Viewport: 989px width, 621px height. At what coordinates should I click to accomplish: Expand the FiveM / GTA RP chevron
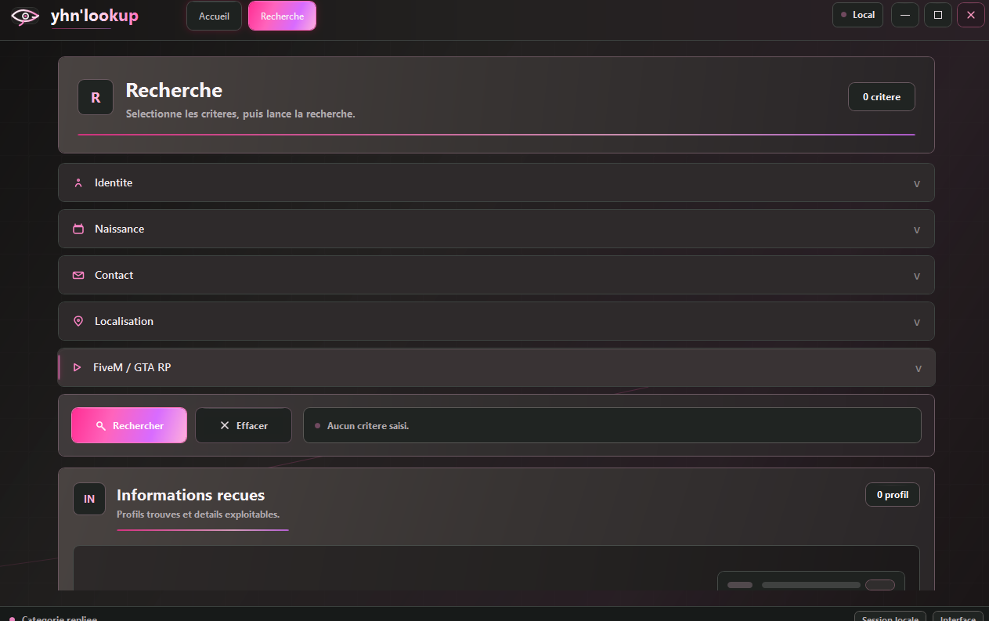pyautogui.click(x=919, y=369)
